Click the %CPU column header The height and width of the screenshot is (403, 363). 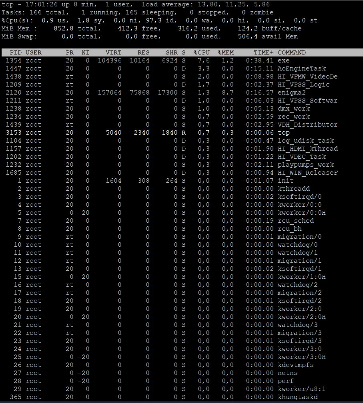point(202,52)
